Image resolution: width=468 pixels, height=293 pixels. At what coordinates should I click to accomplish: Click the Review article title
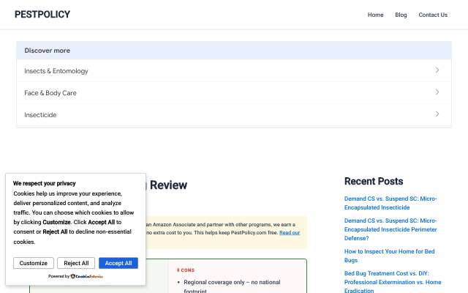point(168,185)
